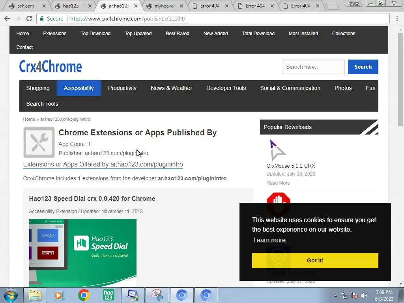Screen dimensions: 404x303
Task: Select News & Weather category
Action: pyautogui.click(x=172, y=88)
